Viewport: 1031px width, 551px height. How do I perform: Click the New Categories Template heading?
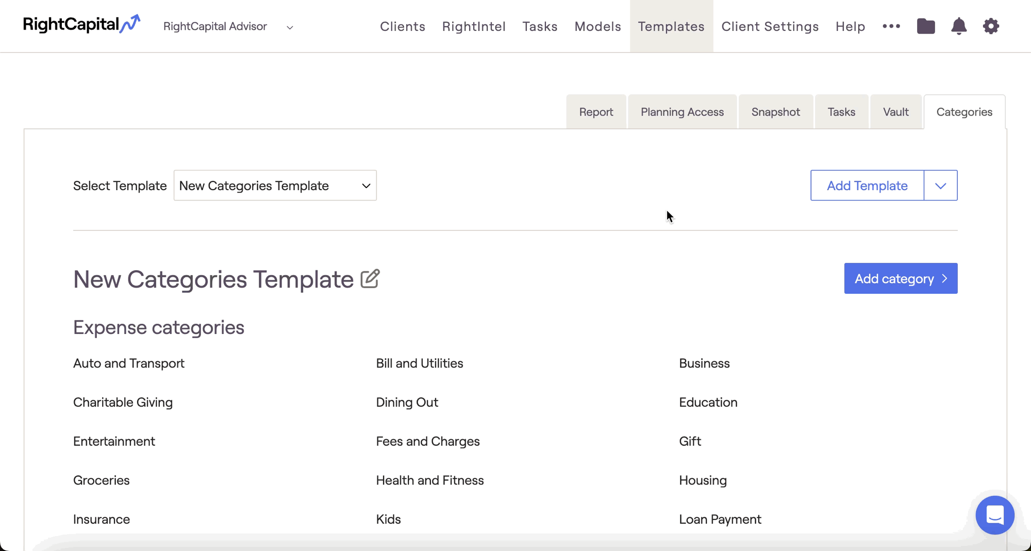click(213, 279)
